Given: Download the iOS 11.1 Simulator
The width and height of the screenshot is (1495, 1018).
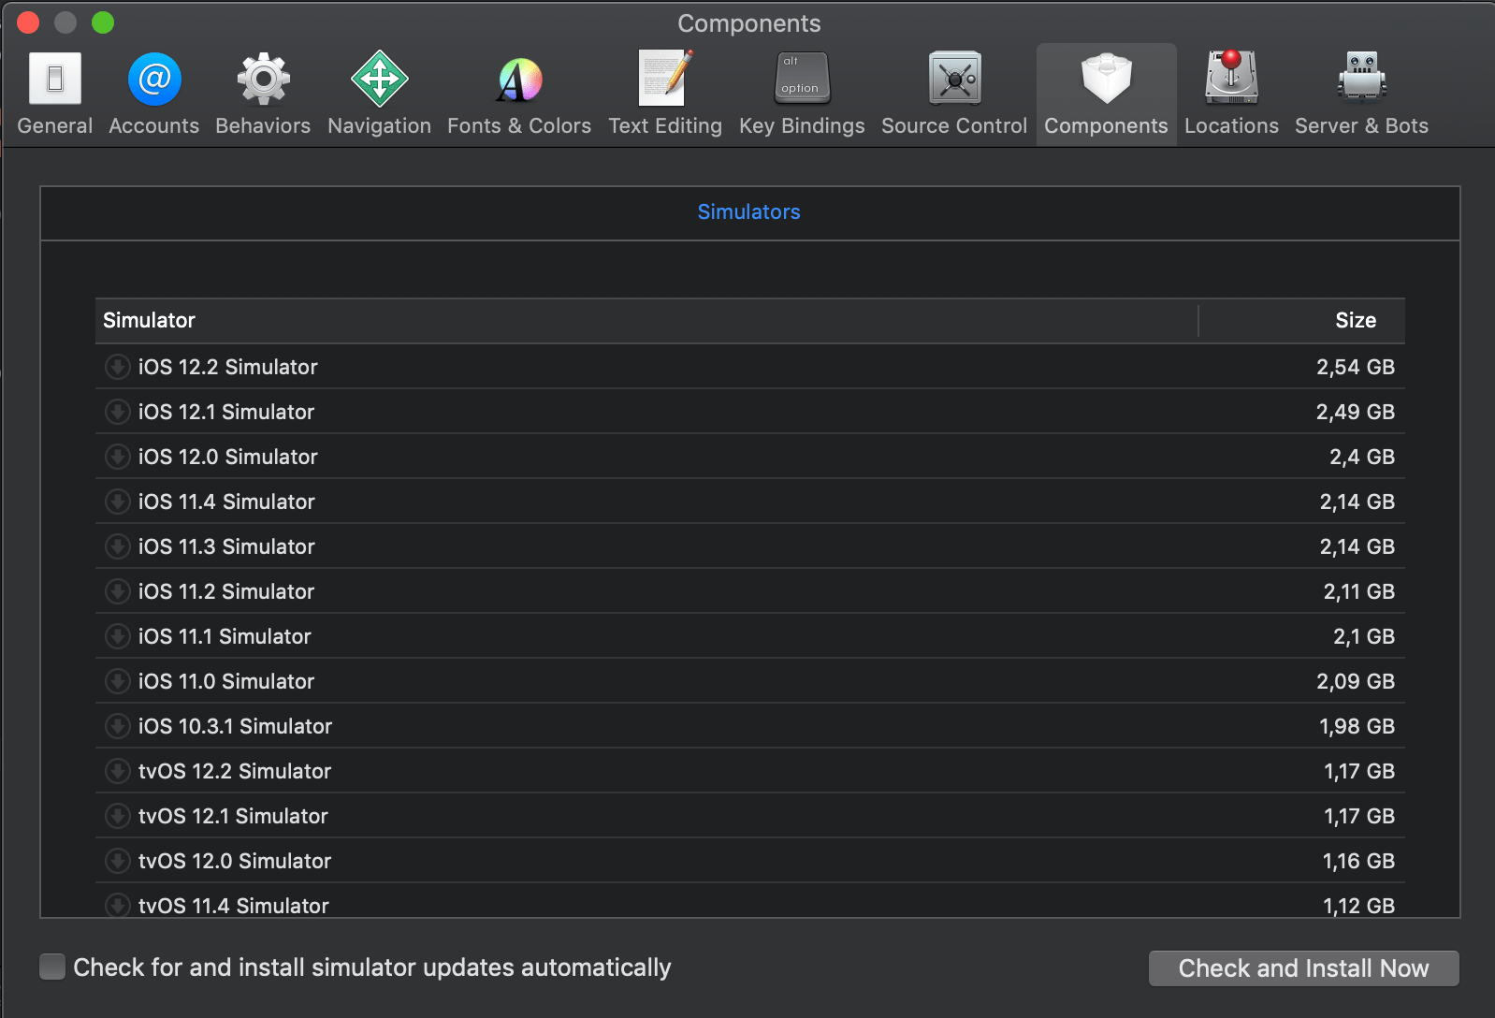Looking at the screenshot, I should (117, 636).
